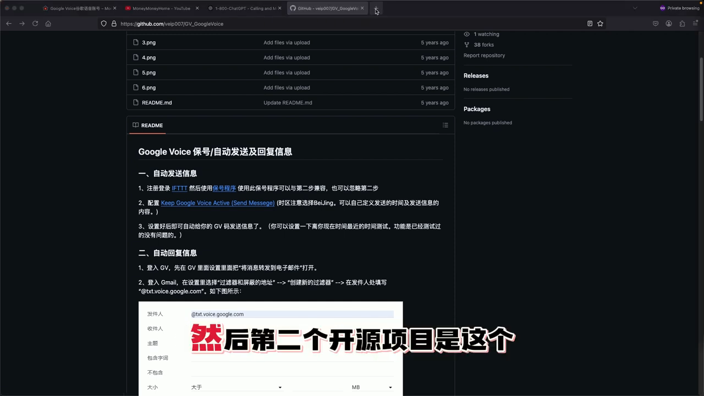Open the 1 watching link
704x396 pixels.
486,34
